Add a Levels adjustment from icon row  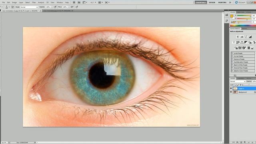click(242, 37)
